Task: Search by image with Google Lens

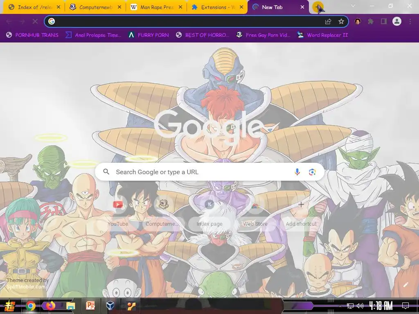Action: pyautogui.click(x=312, y=172)
